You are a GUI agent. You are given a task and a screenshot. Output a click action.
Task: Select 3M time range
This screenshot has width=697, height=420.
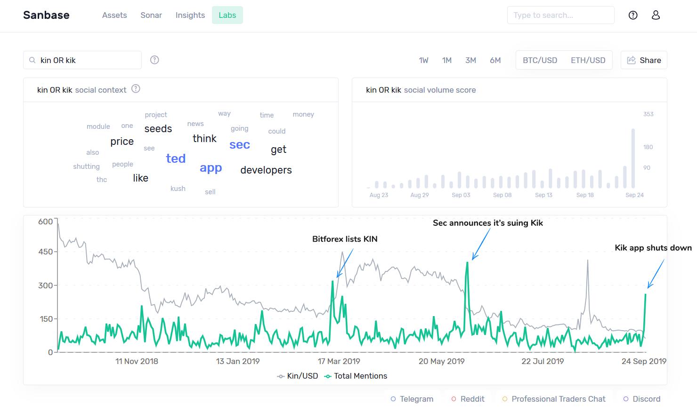coord(470,60)
